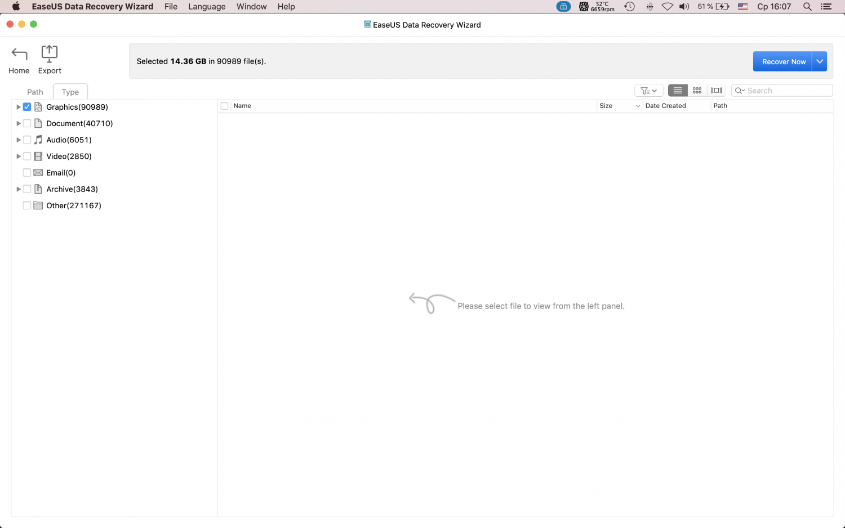This screenshot has width=845, height=528.
Task: Expand the Video tree node
Action: tap(19, 156)
